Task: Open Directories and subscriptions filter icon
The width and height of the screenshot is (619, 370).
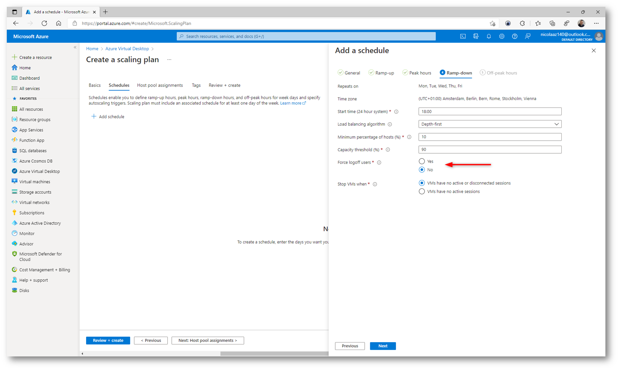Action: [476, 36]
